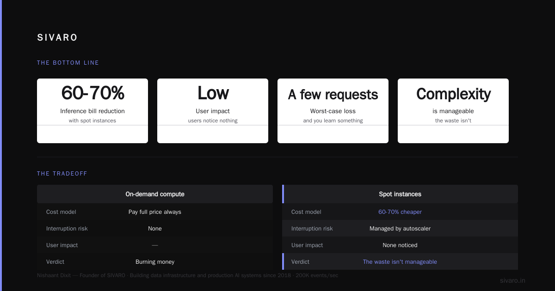Image resolution: width=555 pixels, height=291 pixels.
Task: Select 'THE BOTTOM LINE' section heading
Action: (68, 63)
